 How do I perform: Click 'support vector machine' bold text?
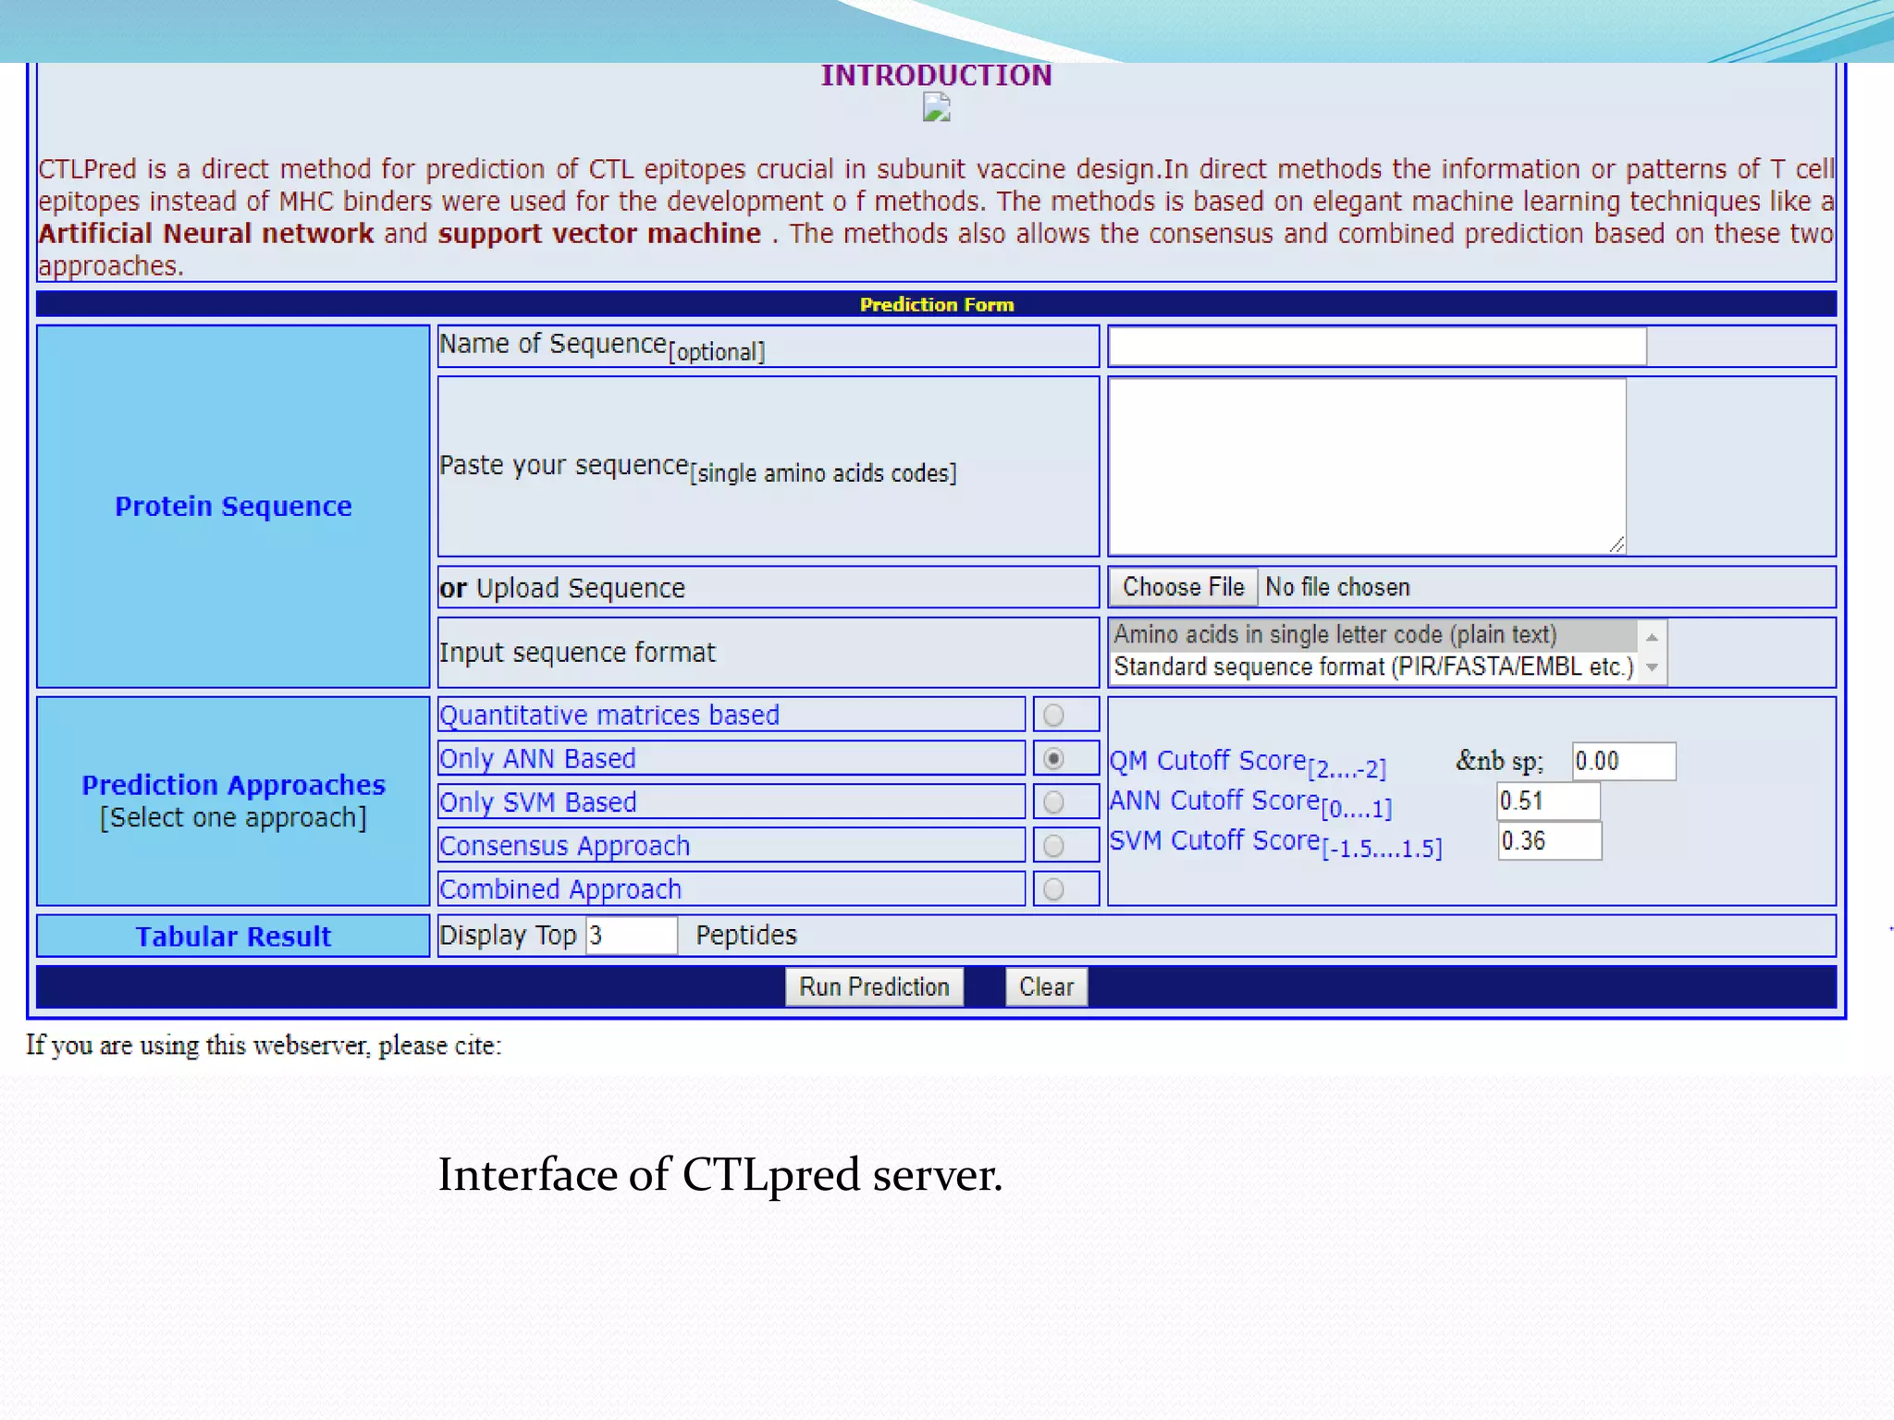click(599, 233)
